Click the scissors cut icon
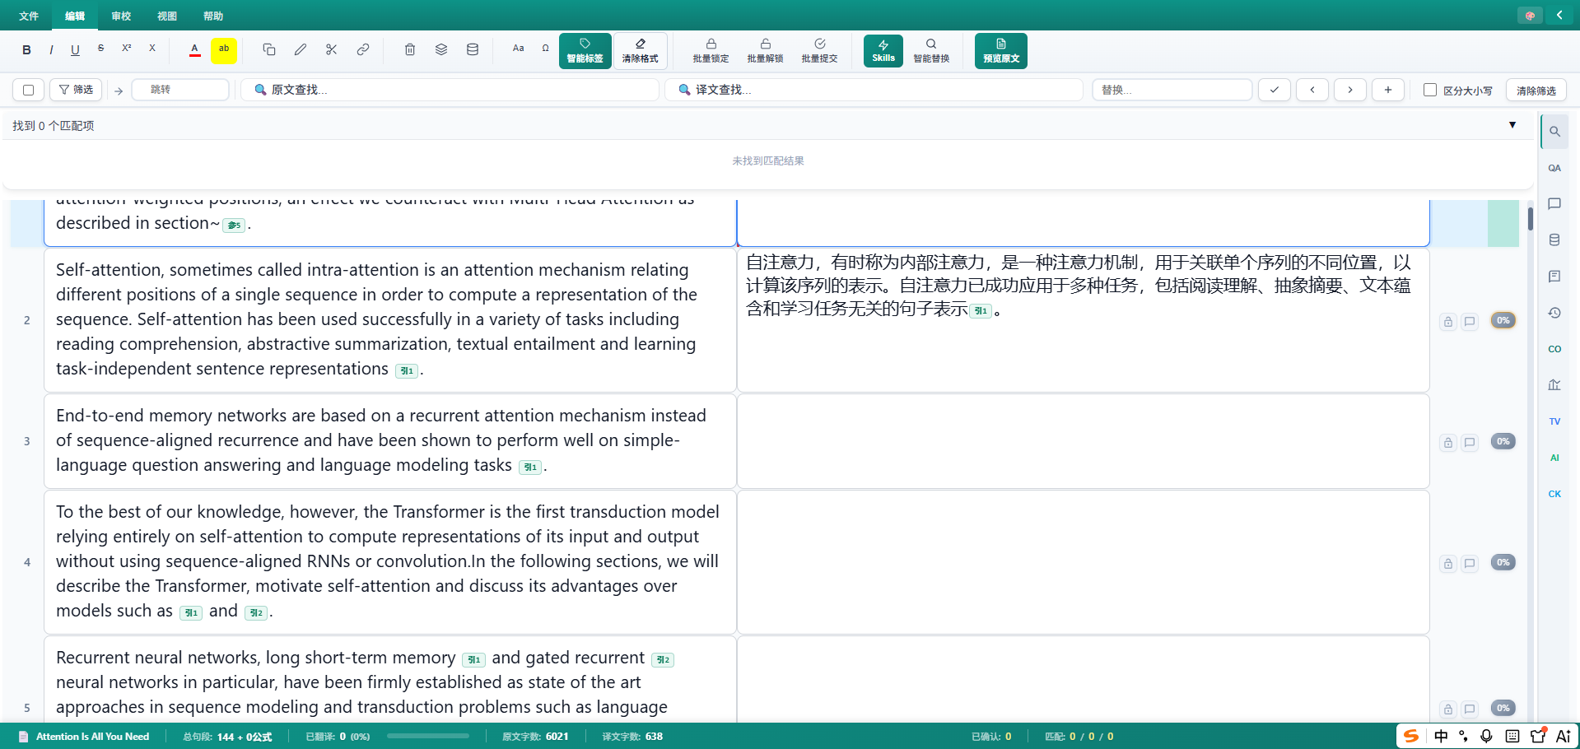 332,49
